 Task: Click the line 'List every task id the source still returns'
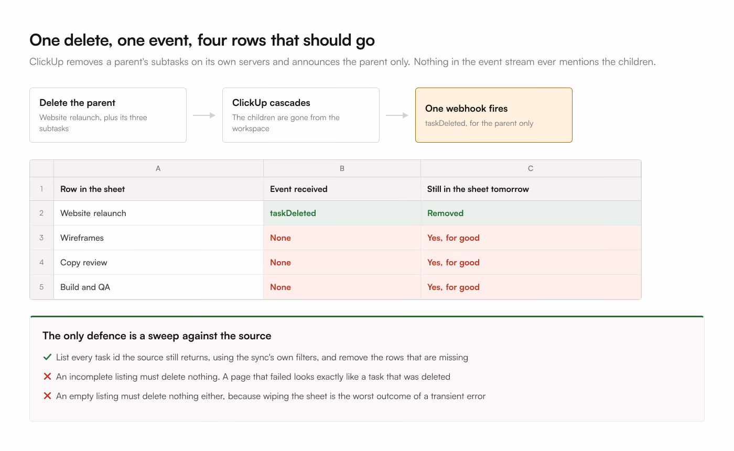click(262, 357)
